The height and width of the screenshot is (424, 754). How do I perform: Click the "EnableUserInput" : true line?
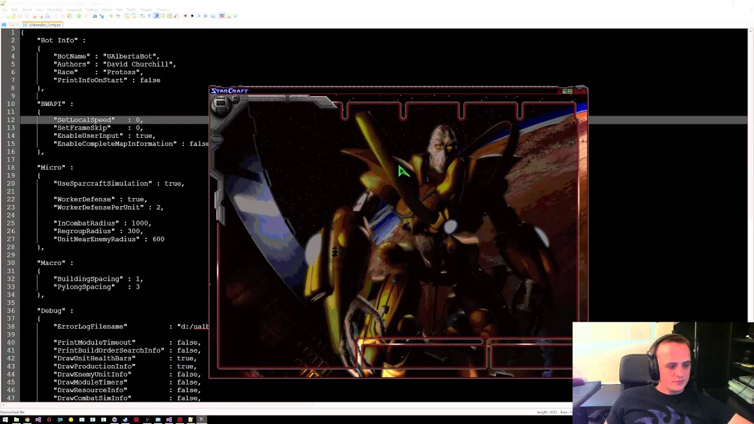(x=104, y=135)
